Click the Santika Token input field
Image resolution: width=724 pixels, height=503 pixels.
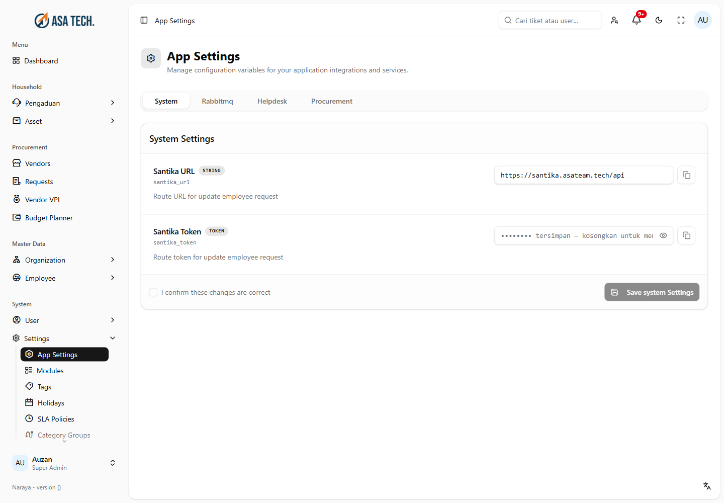pos(583,235)
